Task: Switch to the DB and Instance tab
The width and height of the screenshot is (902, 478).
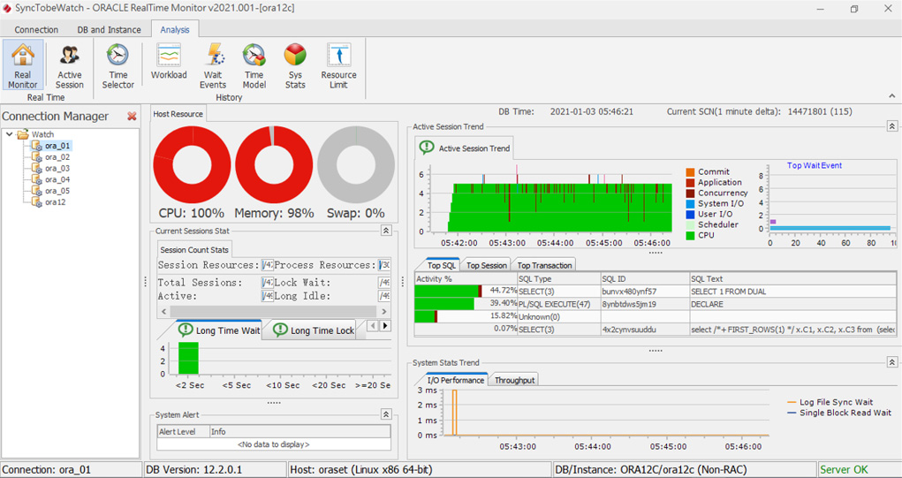Action: pyautogui.click(x=110, y=30)
